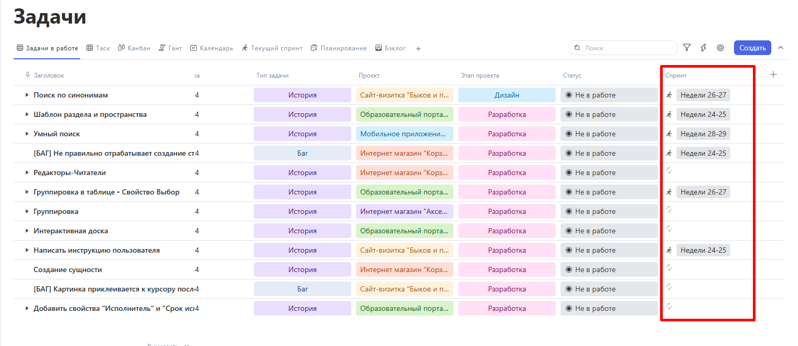Screen dimensions: 798x346
Task: Click the lightning automation icon
Action: pos(704,48)
